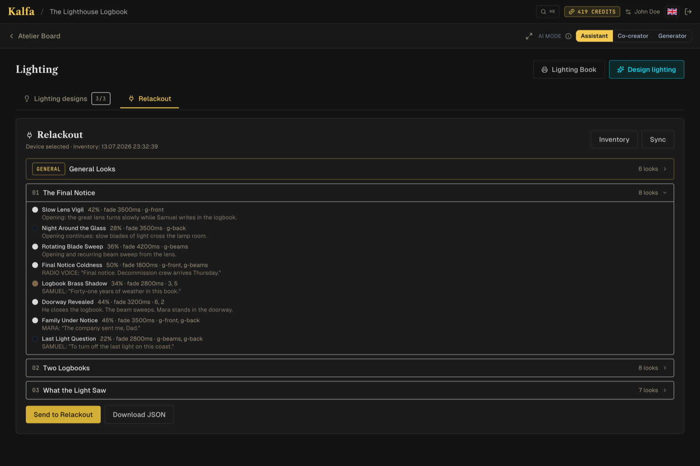Click the 419 credits badge

(592, 12)
